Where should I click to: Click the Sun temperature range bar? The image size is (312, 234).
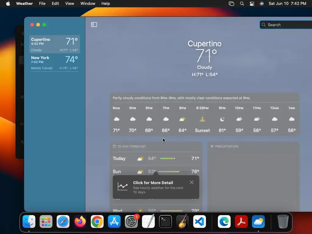click(169, 172)
